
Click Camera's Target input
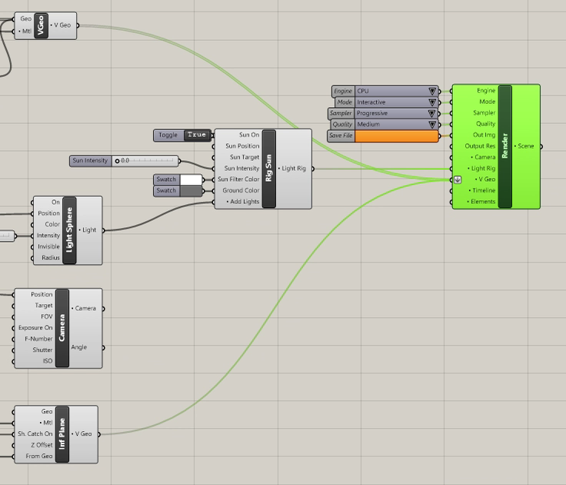point(44,306)
